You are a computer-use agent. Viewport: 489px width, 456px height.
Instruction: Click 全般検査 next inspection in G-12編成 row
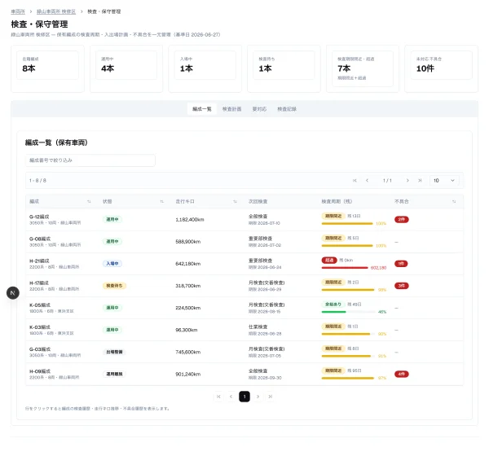[258, 217]
